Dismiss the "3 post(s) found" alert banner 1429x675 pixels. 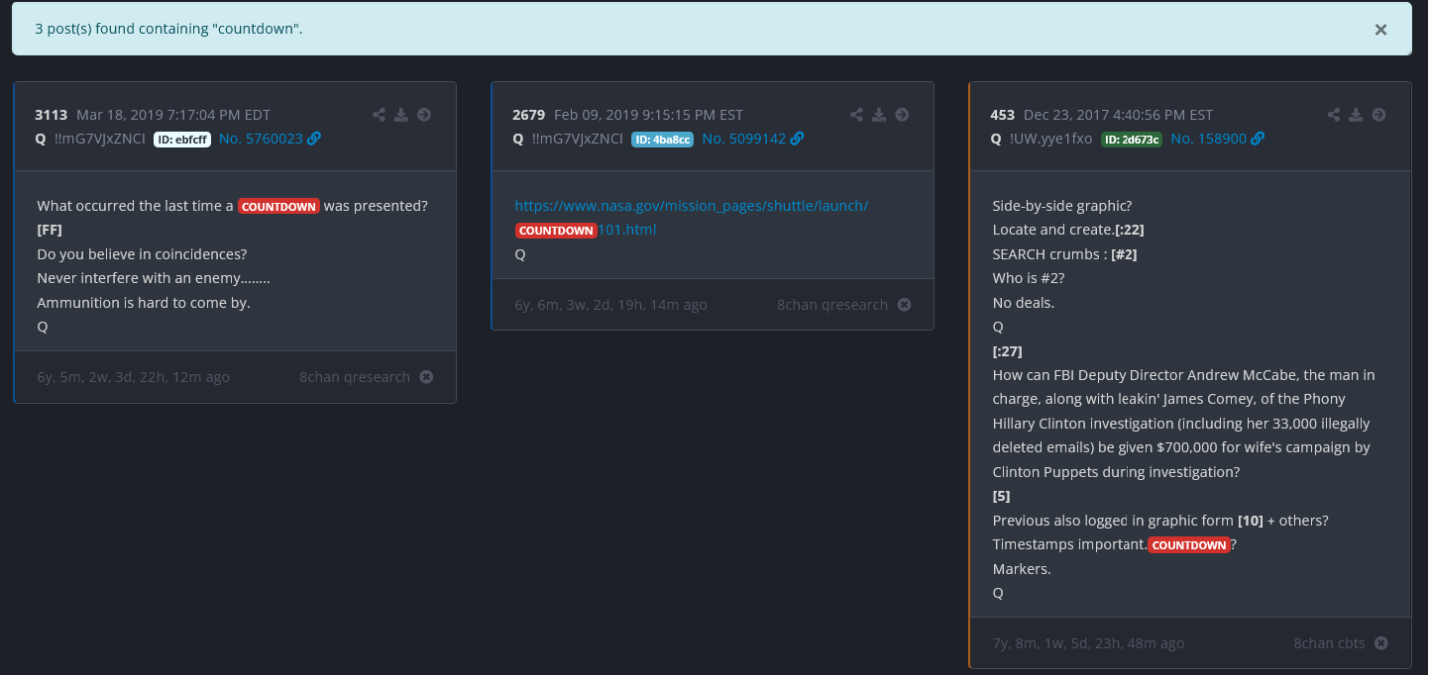click(x=1380, y=30)
